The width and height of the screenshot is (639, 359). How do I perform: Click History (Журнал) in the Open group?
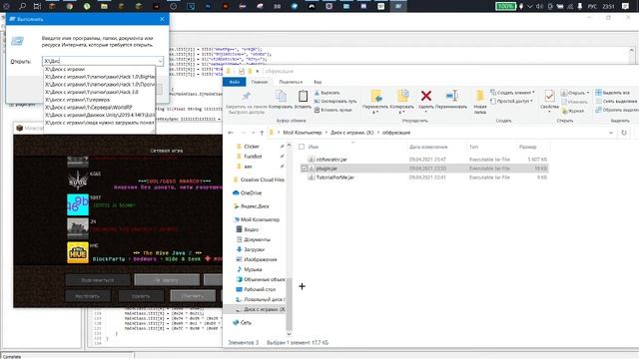click(572, 111)
